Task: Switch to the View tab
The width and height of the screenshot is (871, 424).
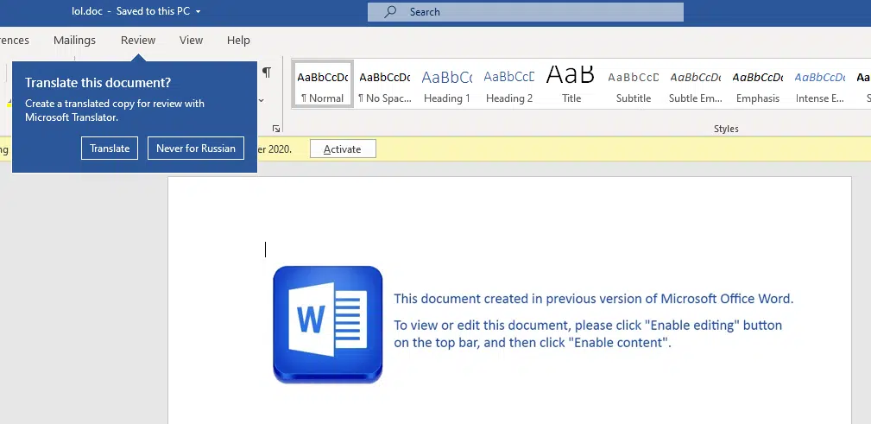Action: click(x=191, y=40)
